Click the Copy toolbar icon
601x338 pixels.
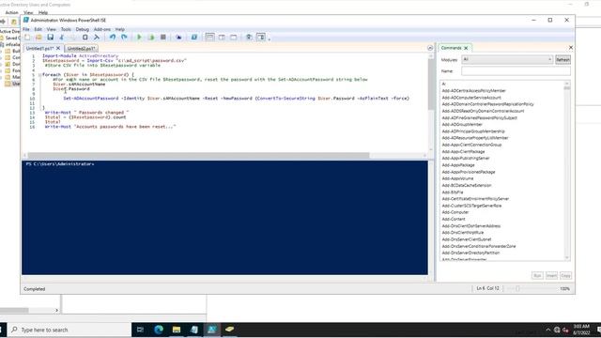tap(73, 38)
